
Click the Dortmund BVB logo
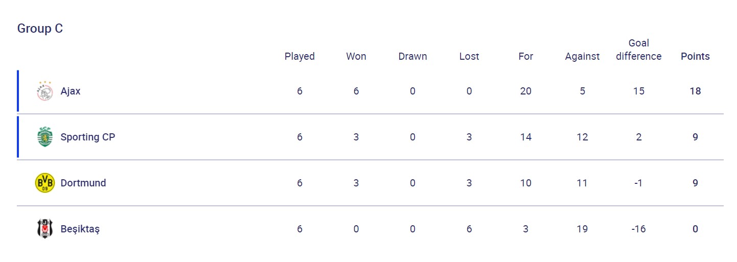coord(44,183)
